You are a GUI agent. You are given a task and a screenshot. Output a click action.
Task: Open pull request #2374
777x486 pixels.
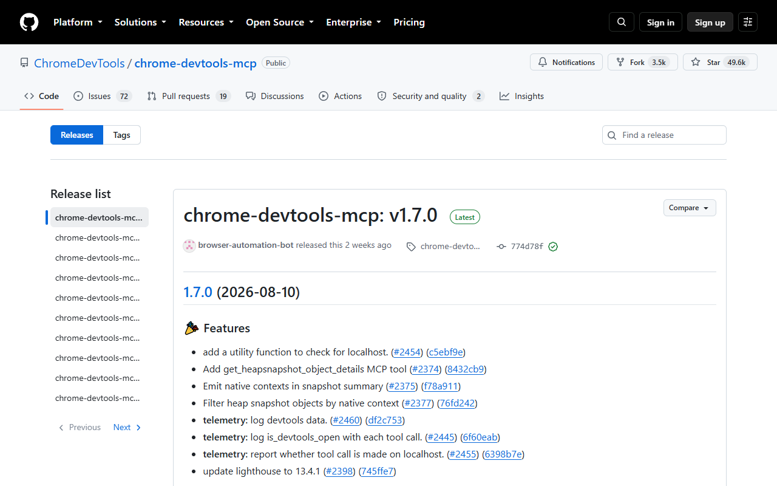point(426,369)
